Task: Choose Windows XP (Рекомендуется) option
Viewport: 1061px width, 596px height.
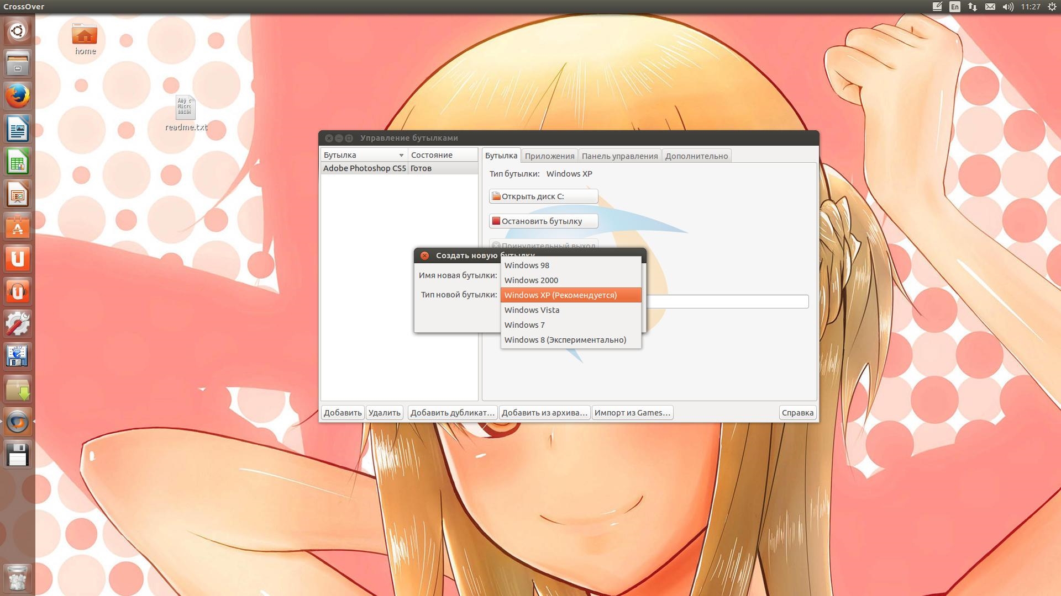Action: [x=571, y=295]
